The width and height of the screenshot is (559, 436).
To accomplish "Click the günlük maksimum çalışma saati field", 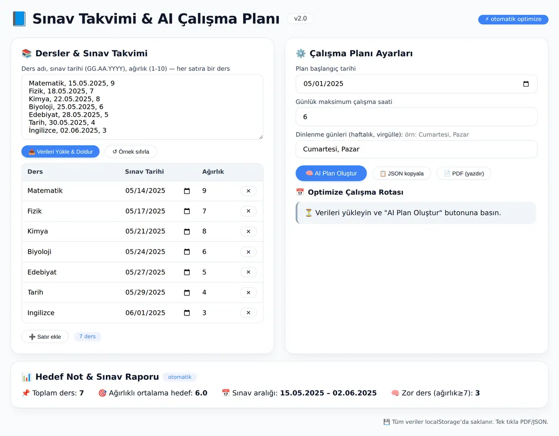I will tap(416, 117).
